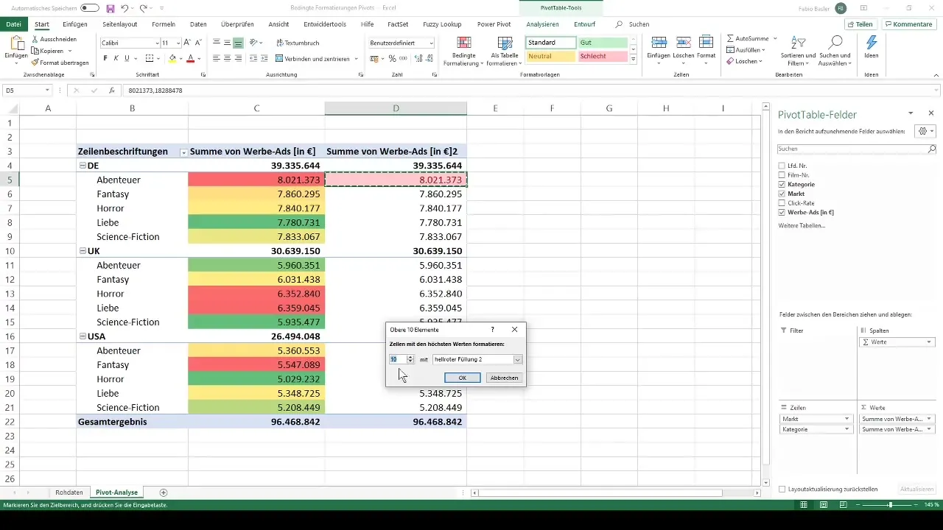This screenshot has width=943, height=530.
Task: Toggle bold formatting F
Action: coord(105,58)
